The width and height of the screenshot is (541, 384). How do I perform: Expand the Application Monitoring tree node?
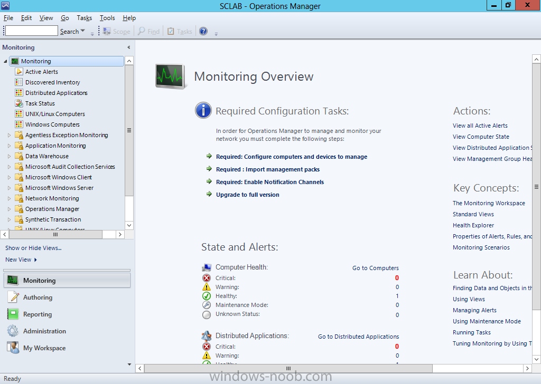pyautogui.click(x=10, y=146)
